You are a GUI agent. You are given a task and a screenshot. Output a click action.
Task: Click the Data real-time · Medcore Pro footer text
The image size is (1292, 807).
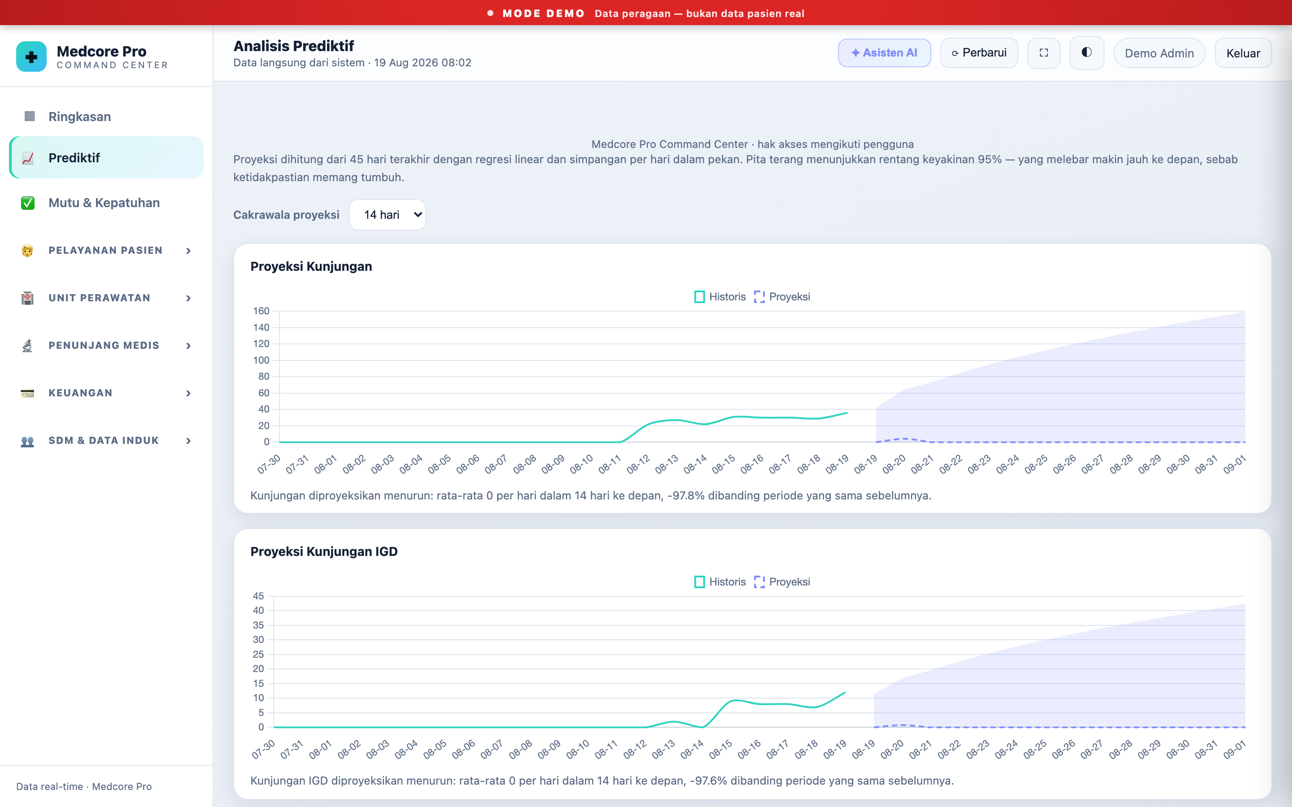84,786
